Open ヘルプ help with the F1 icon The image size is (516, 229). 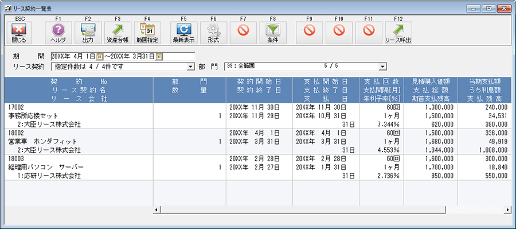pyautogui.click(x=58, y=33)
